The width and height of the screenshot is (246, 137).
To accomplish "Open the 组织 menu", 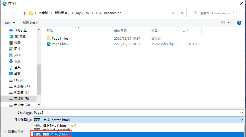I will click(x=10, y=23).
